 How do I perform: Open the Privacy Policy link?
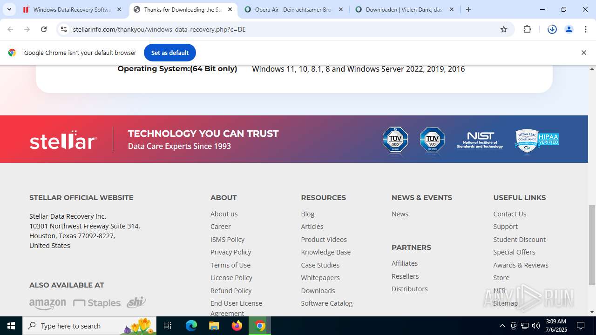pyautogui.click(x=231, y=252)
